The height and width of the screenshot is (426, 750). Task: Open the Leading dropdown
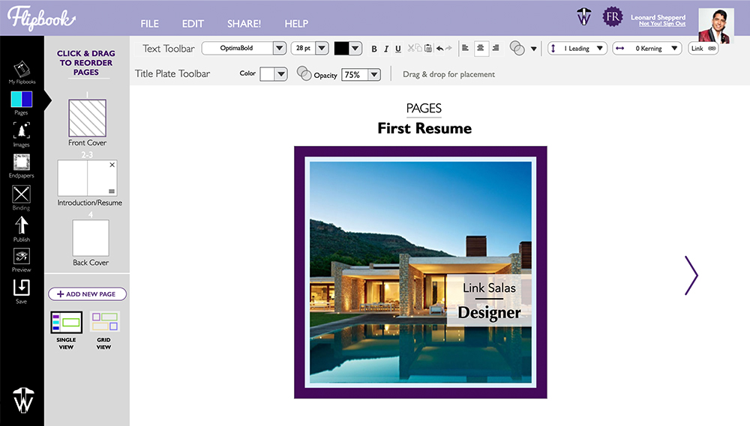[577, 48]
